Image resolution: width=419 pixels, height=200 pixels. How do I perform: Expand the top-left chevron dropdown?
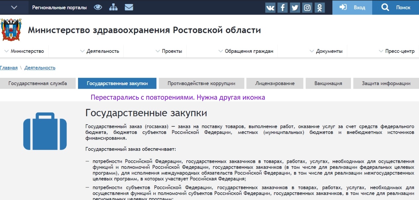14,7
